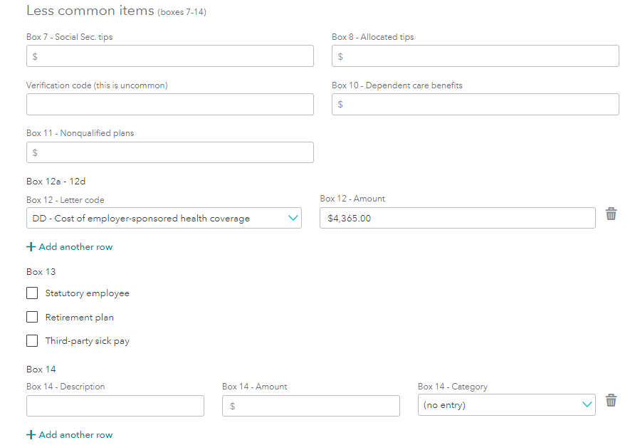The image size is (635, 445).
Task: Add another row to Box 12
Action: (75, 247)
